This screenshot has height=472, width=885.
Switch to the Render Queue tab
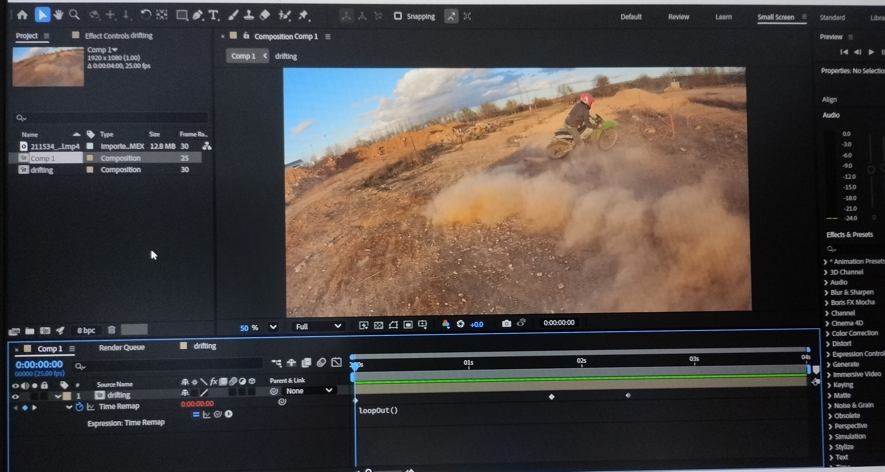tap(122, 347)
